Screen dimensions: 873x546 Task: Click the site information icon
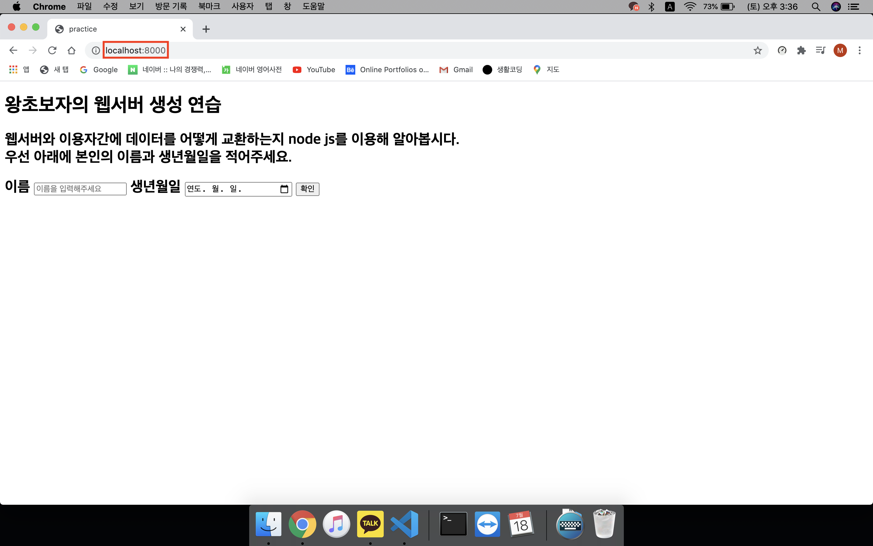coord(95,50)
